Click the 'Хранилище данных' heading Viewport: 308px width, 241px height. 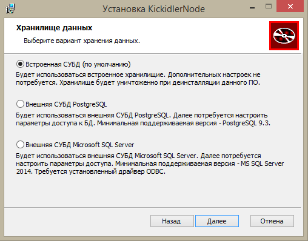point(54,28)
